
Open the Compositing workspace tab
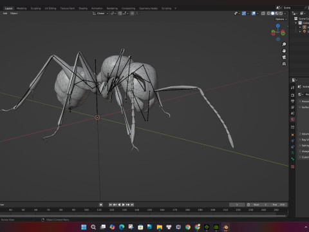point(128,8)
